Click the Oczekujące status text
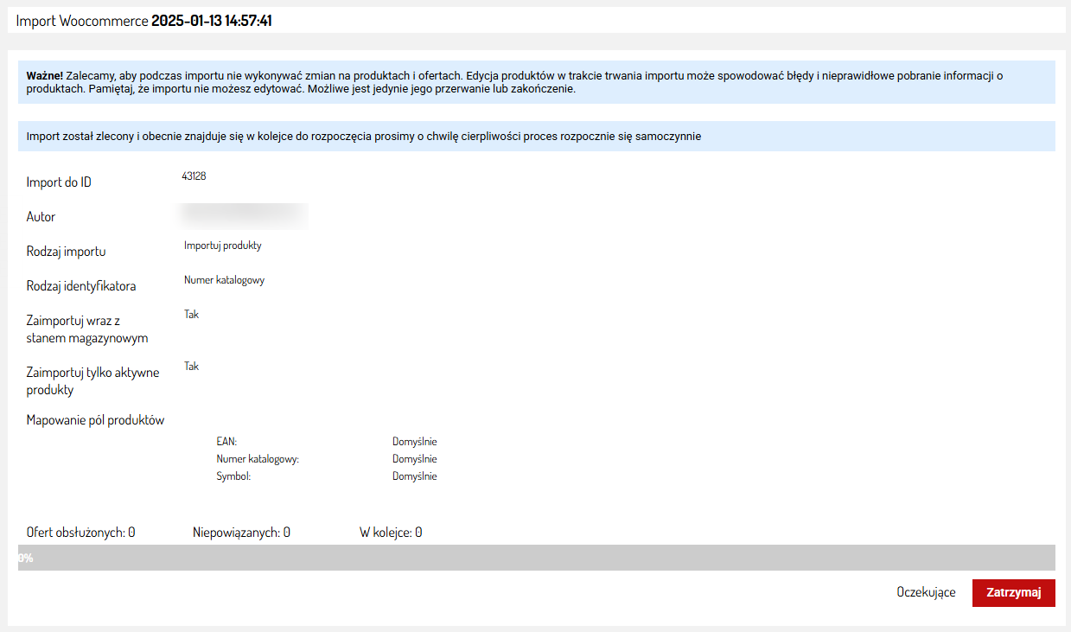1071x632 pixels. point(926,592)
